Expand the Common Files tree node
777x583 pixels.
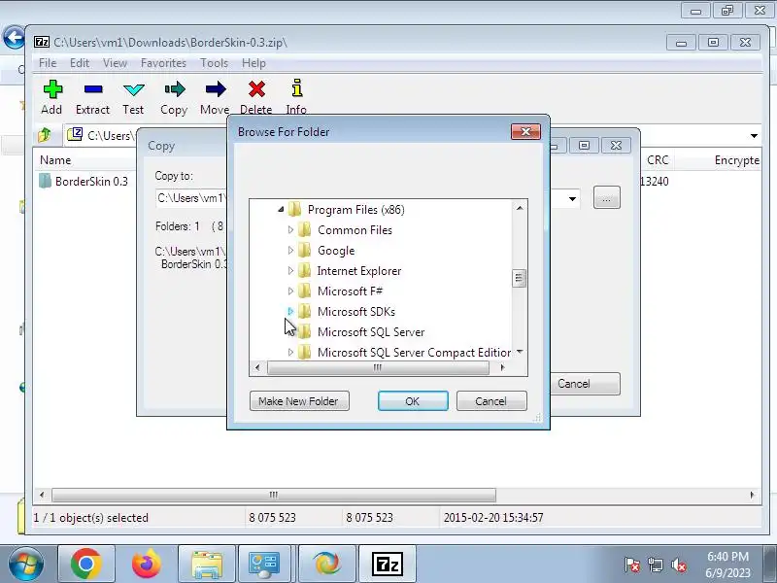[290, 229]
